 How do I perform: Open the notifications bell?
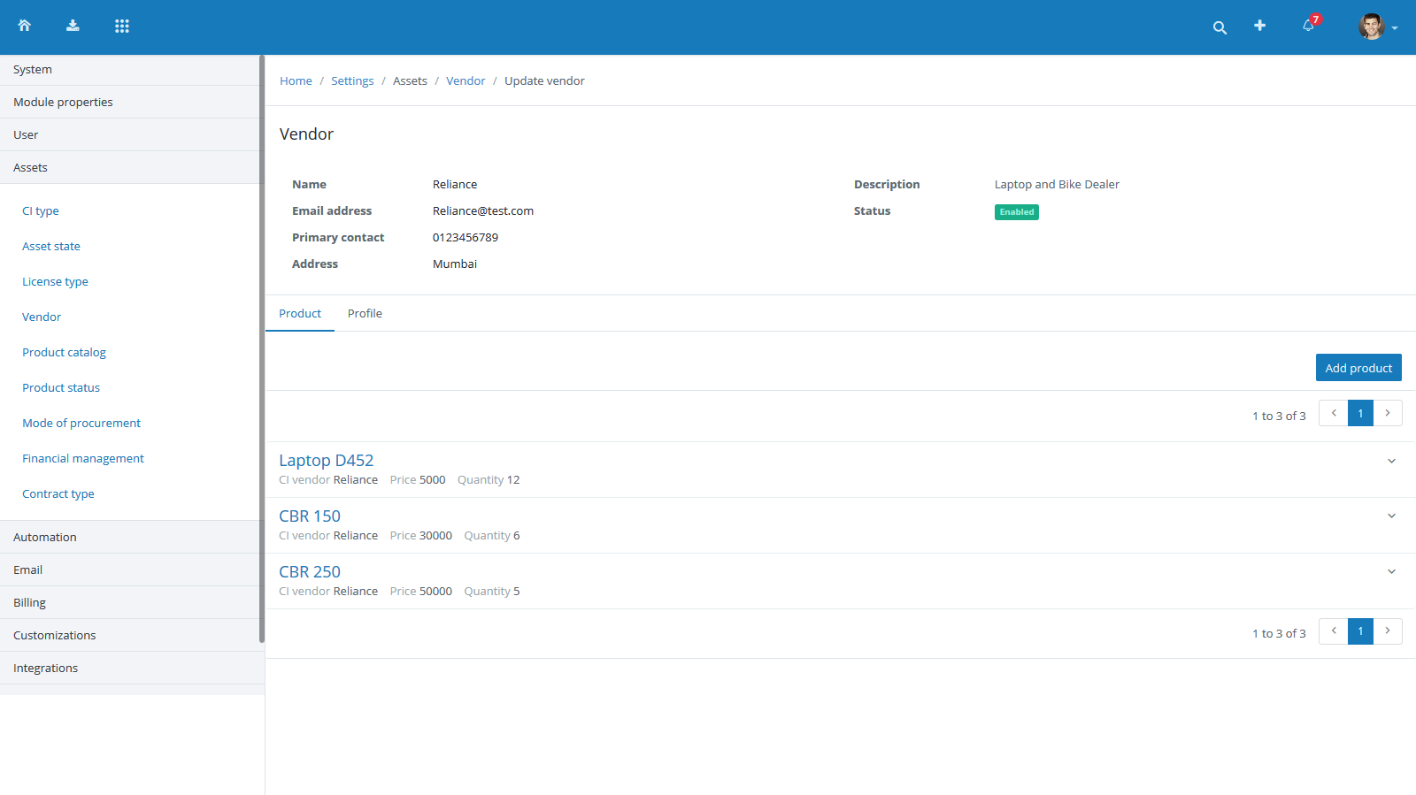[x=1308, y=26]
